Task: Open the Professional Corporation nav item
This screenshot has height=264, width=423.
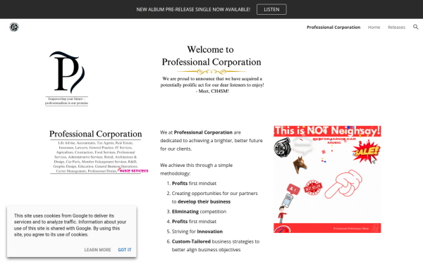Action: (333, 27)
